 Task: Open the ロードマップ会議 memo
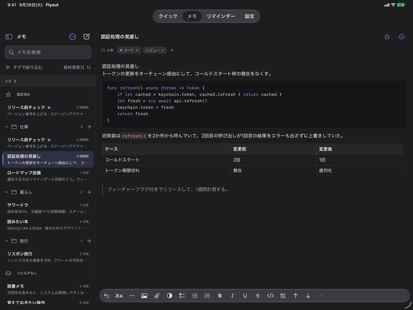point(48,176)
